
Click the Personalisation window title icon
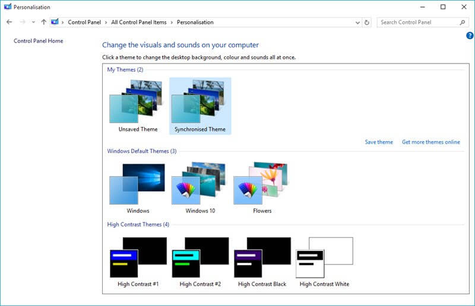8,7
